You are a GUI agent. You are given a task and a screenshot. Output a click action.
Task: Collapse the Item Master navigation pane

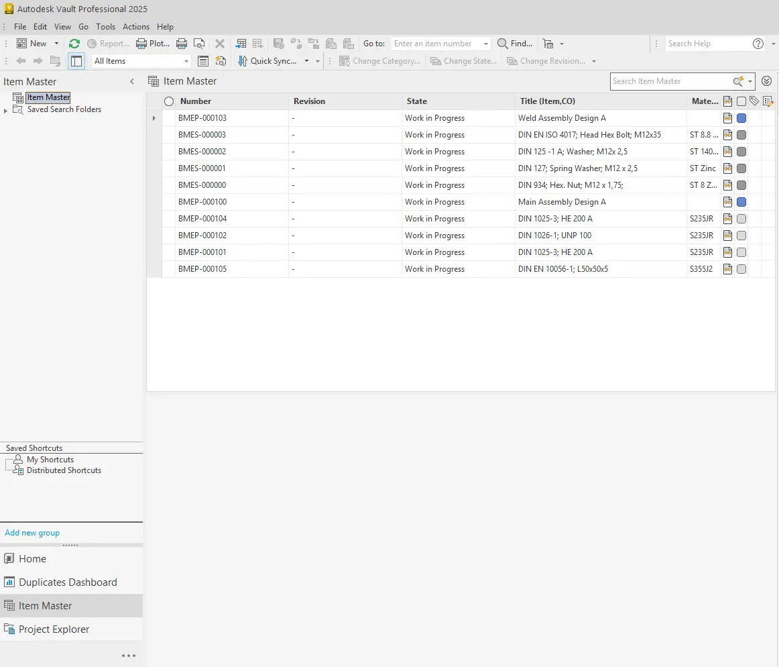coord(132,82)
